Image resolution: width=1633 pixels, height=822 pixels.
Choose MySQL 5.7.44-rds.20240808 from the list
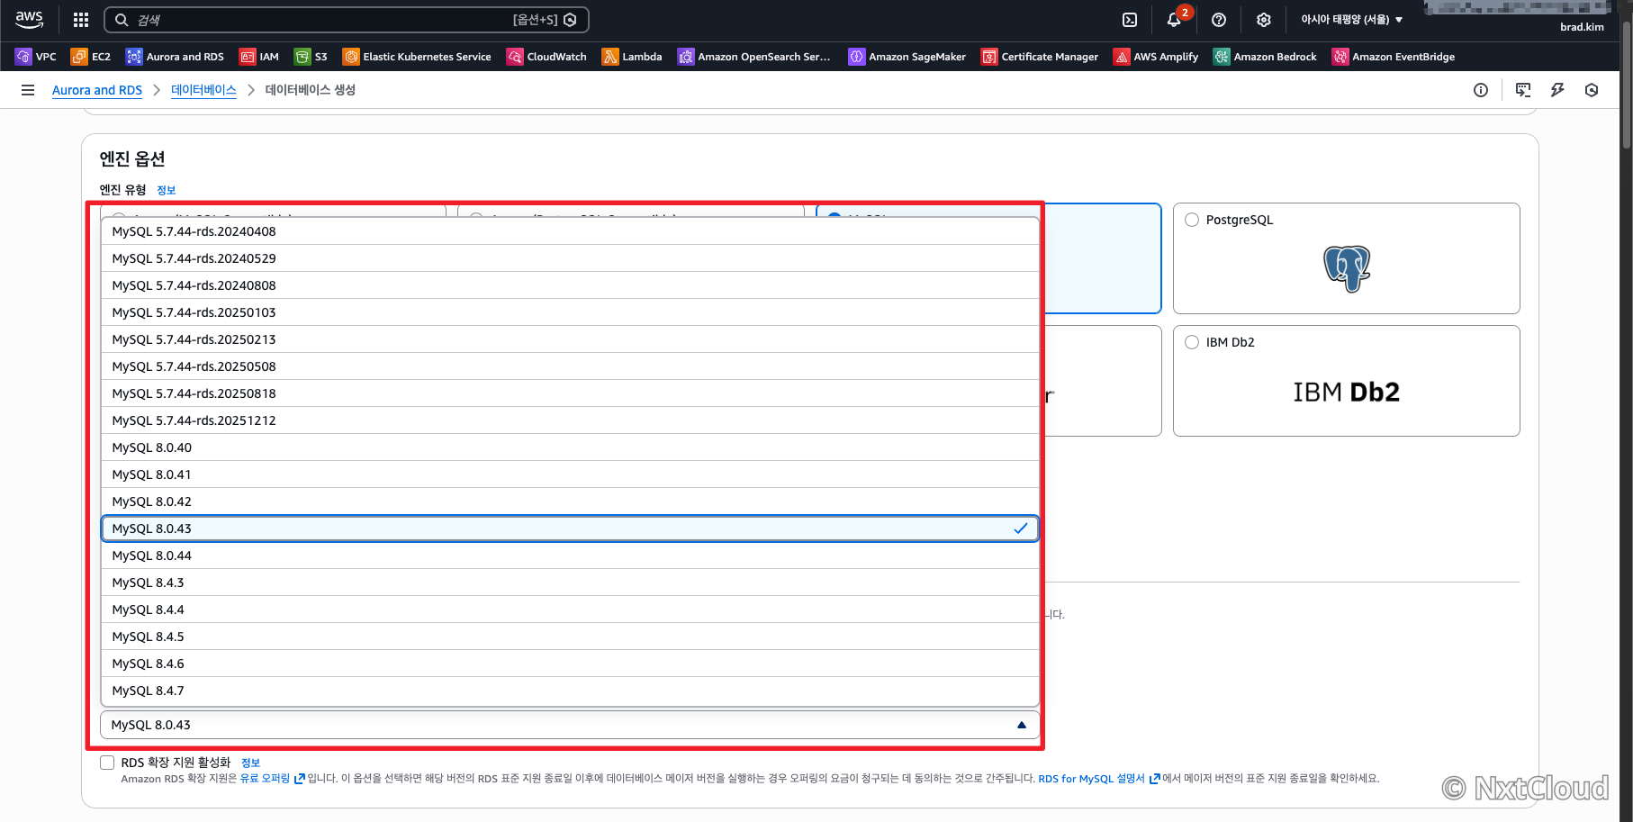coord(570,285)
